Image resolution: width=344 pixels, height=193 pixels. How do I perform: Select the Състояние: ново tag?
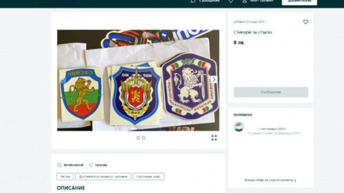point(148,177)
